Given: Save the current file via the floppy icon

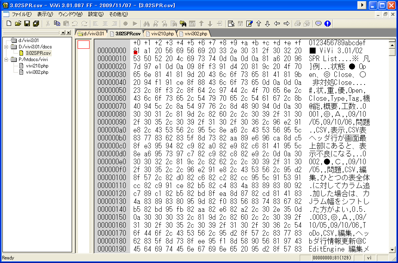Looking at the screenshot, I should (27, 23).
